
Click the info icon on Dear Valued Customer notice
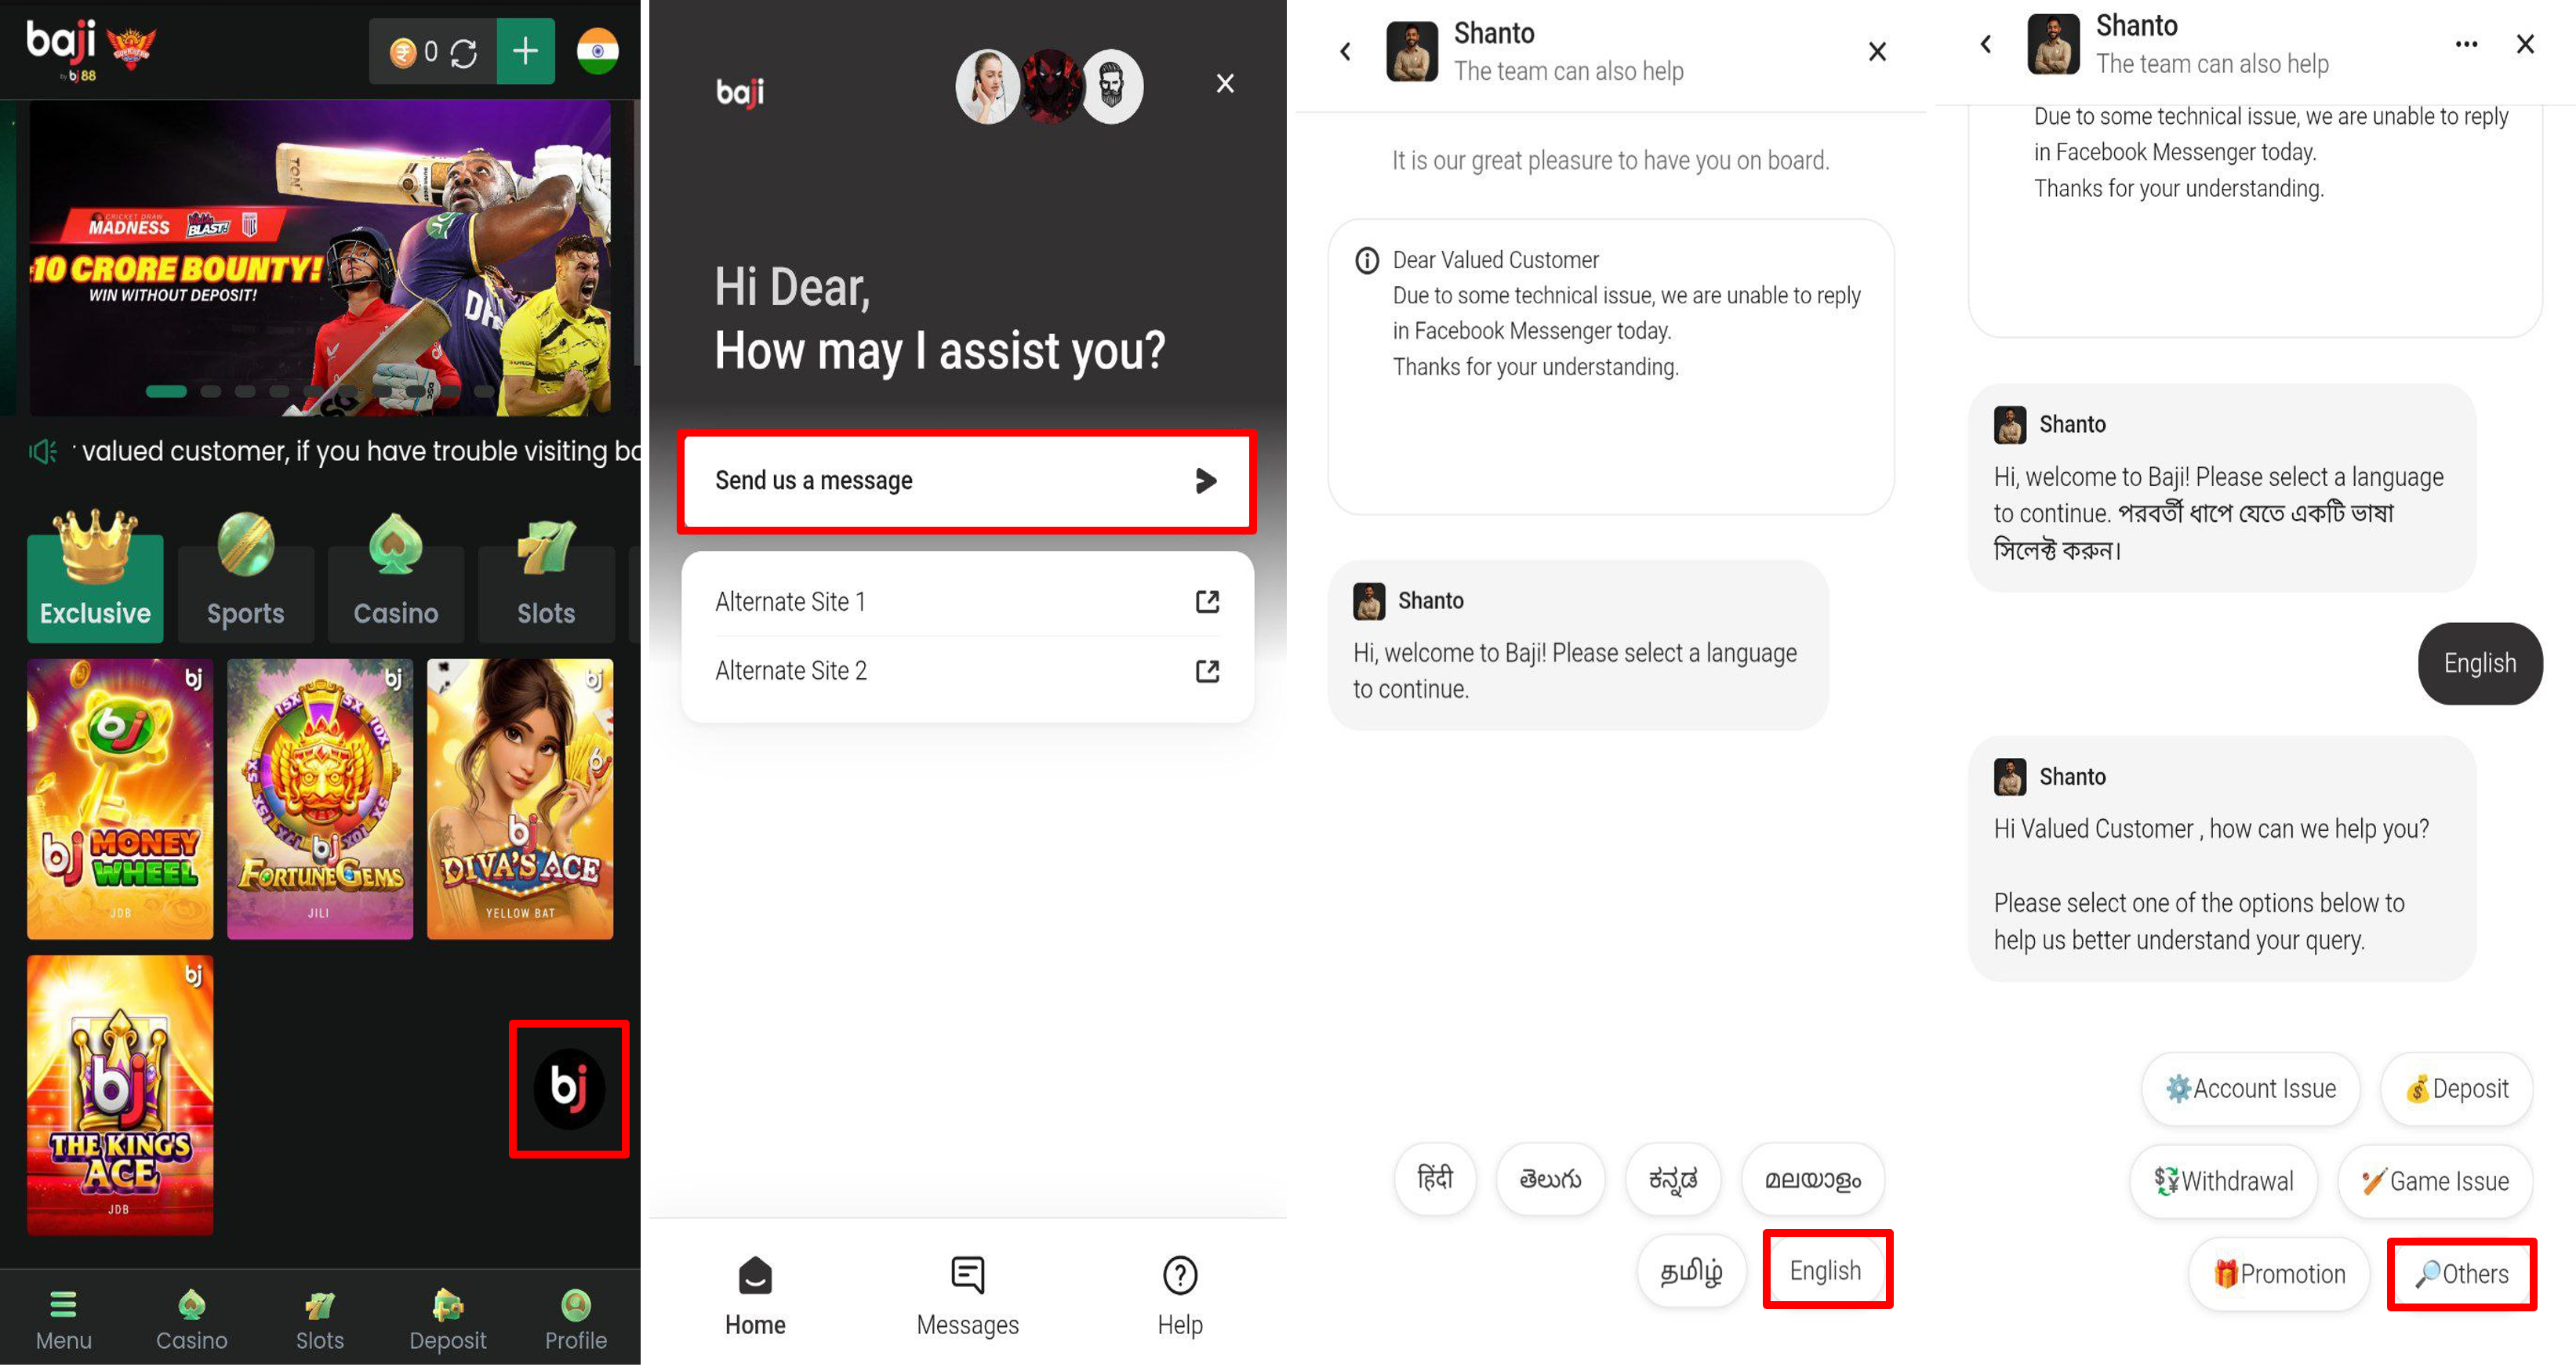point(1366,261)
